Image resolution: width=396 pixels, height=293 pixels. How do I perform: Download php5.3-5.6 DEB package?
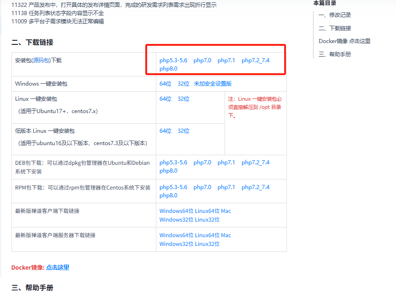click(x=173, y=163)
